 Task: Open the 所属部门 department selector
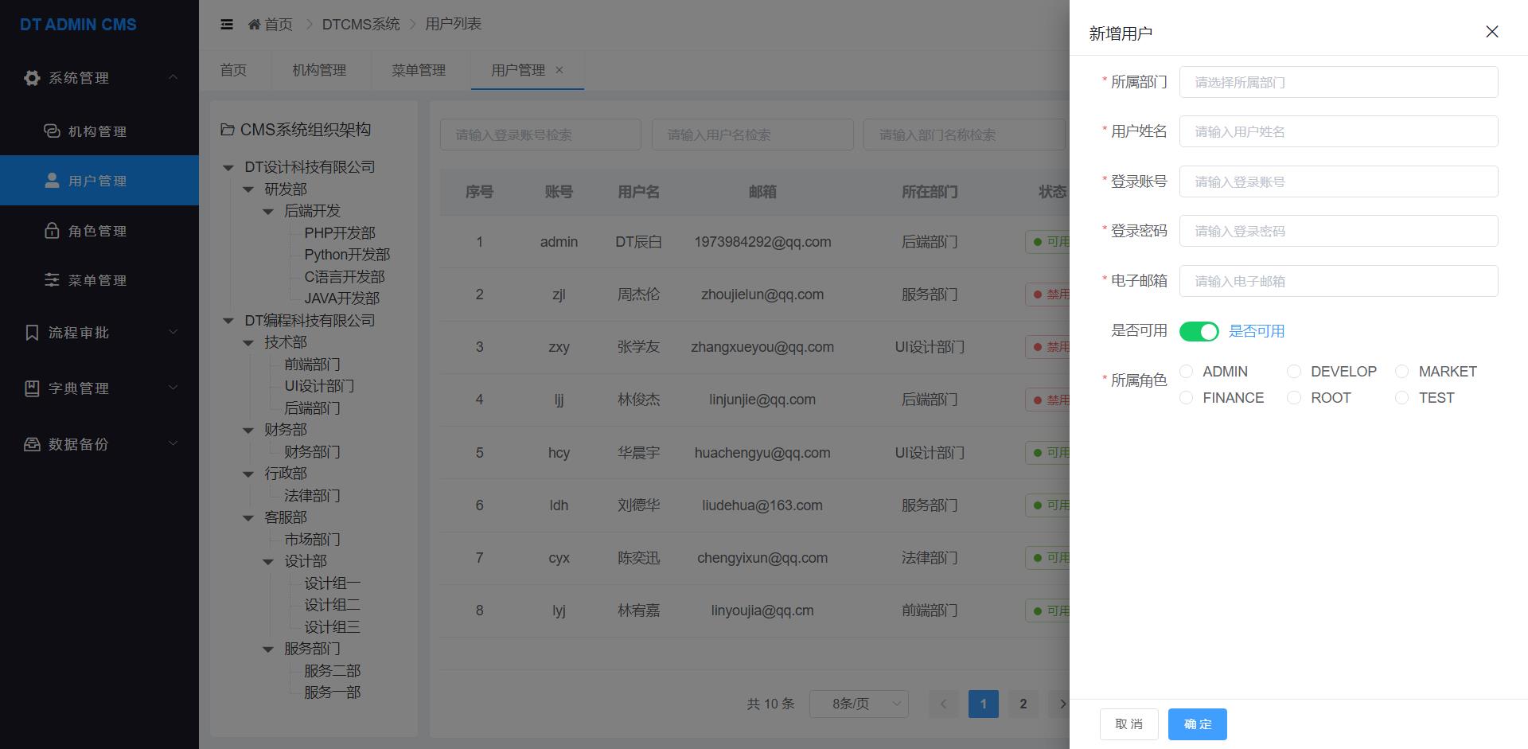coord(1339,82)
